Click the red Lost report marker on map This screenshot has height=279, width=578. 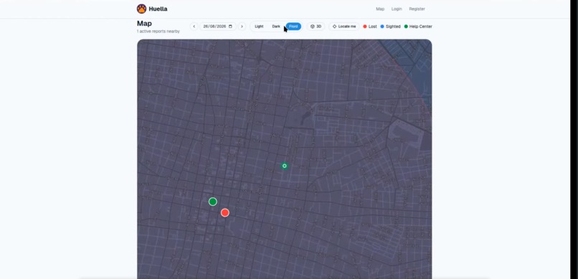(x=225, y=213)
